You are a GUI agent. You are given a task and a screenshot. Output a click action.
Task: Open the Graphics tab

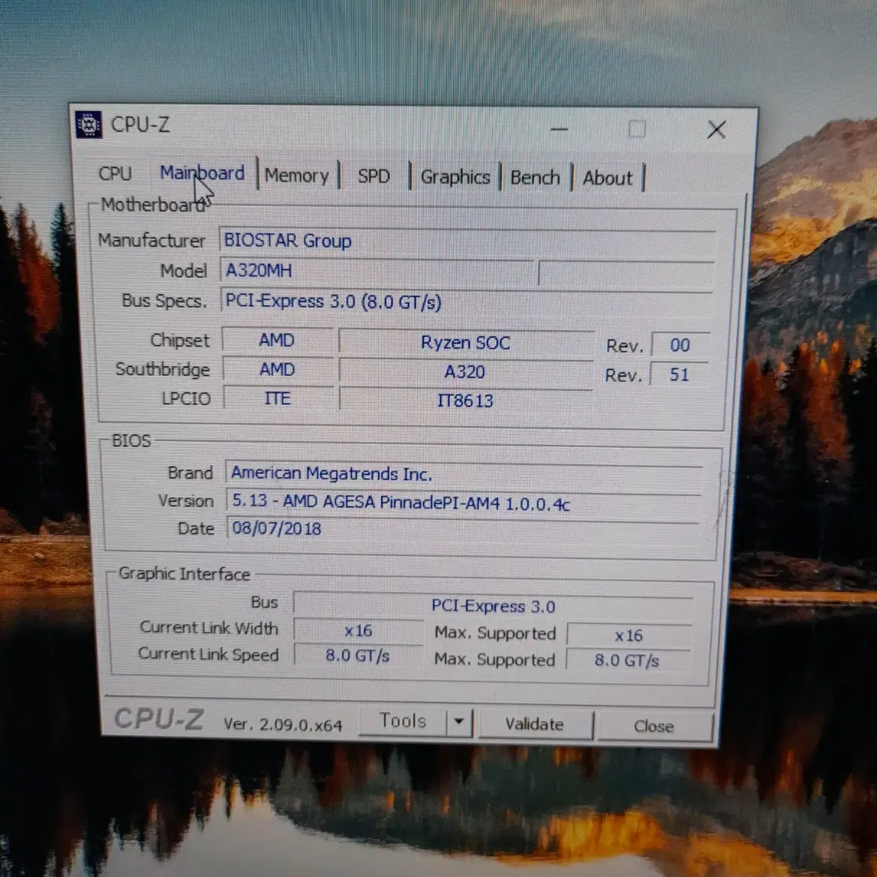[455, 177]
